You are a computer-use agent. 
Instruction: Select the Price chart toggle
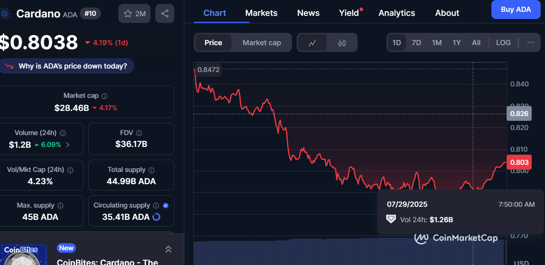213,43
